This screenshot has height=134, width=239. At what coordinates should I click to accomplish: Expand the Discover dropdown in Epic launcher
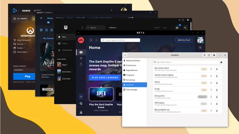click(113, 28)
